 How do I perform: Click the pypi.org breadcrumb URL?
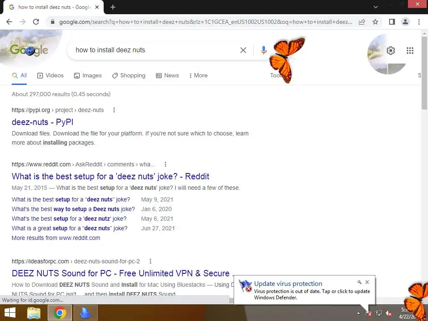point(58,110)
